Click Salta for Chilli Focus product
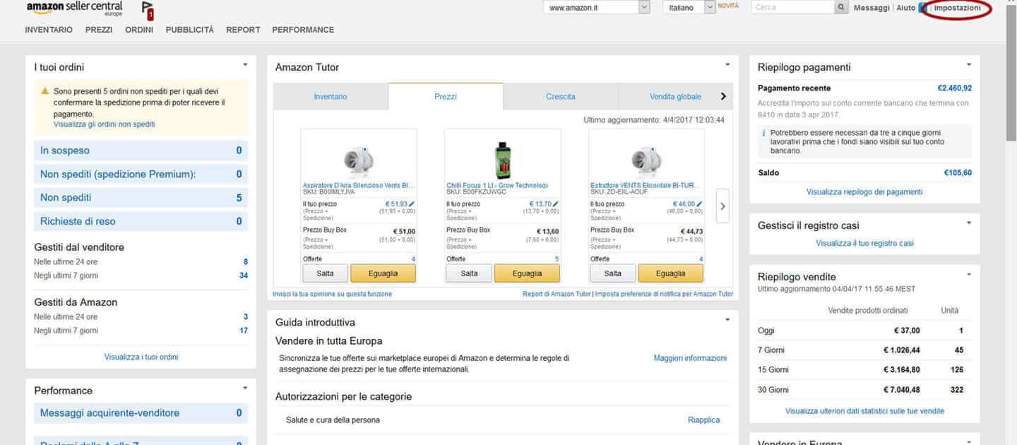 coord(469,273)
